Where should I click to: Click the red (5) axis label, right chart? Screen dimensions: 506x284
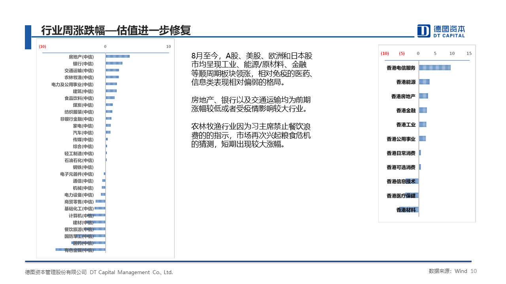tap(402, 54)
